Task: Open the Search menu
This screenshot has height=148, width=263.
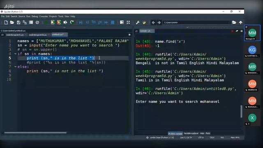Action: coord(14,16)
